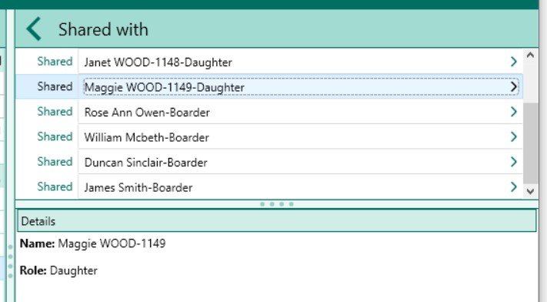Open chevron for Janet WOOD-1148-Daughter

[x=513, y=62]
